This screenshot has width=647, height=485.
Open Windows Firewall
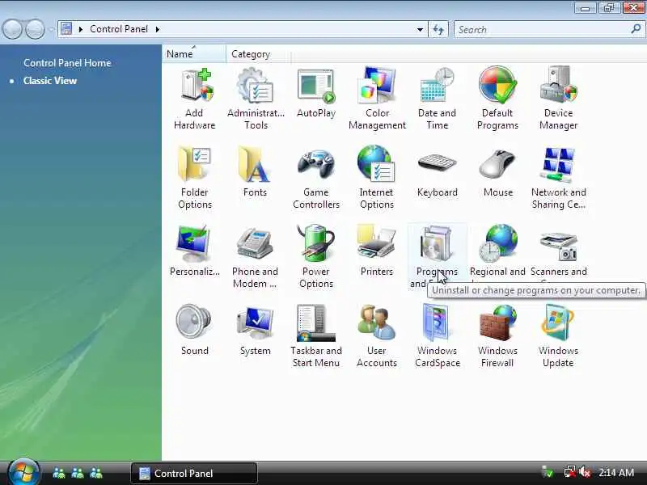[x=497, y=335]
